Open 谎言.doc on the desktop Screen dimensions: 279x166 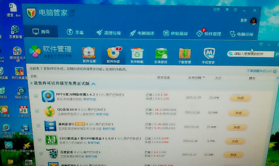coord(13,10)
